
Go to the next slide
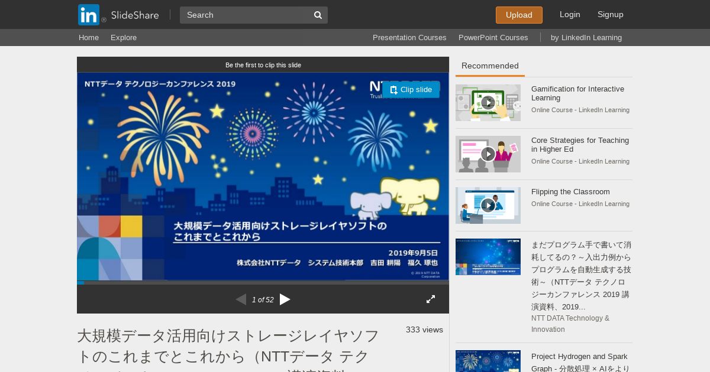click(x=285, y=299)
